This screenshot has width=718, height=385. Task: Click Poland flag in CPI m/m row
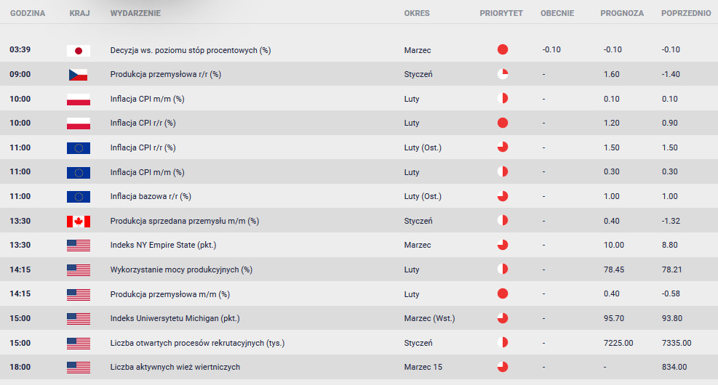click(79, 100)
